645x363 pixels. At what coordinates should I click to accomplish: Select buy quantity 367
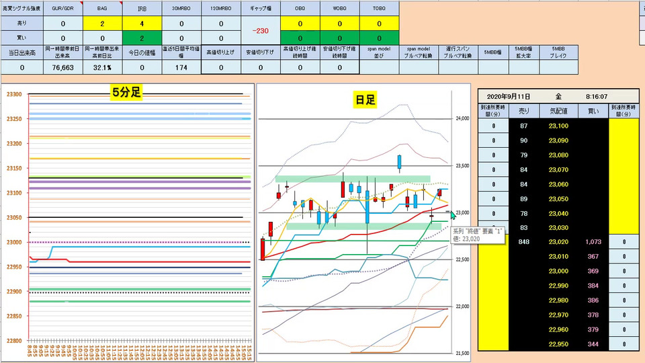click(593, 256)
